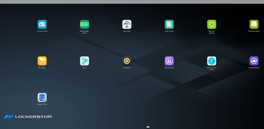Viewport: 264px width, 129px height.
Task: Click the Lockerstor logo
Action: 28,117
